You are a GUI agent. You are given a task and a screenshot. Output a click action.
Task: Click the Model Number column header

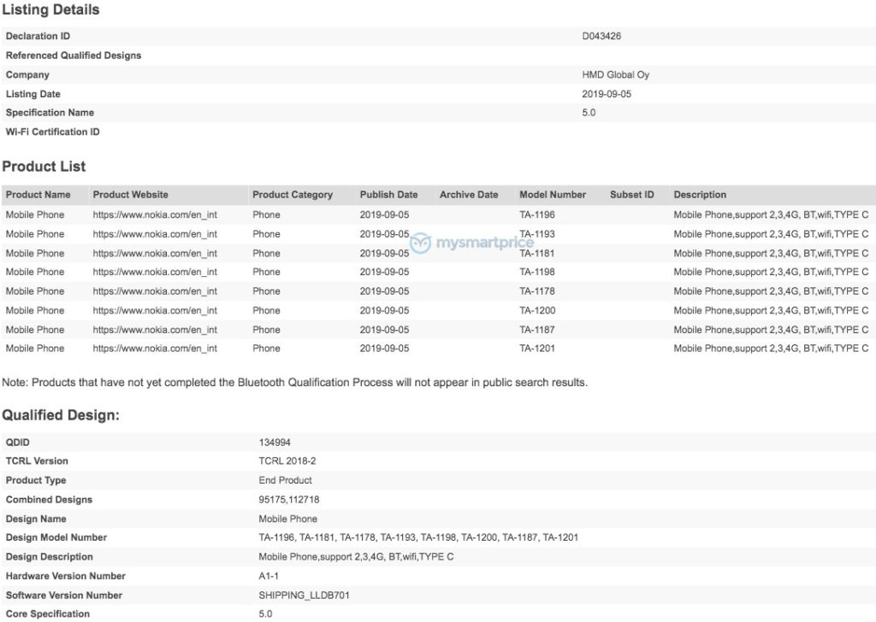552,195
